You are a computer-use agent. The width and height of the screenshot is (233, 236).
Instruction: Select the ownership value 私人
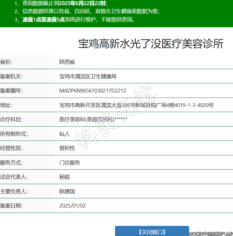tap(64, 134)
